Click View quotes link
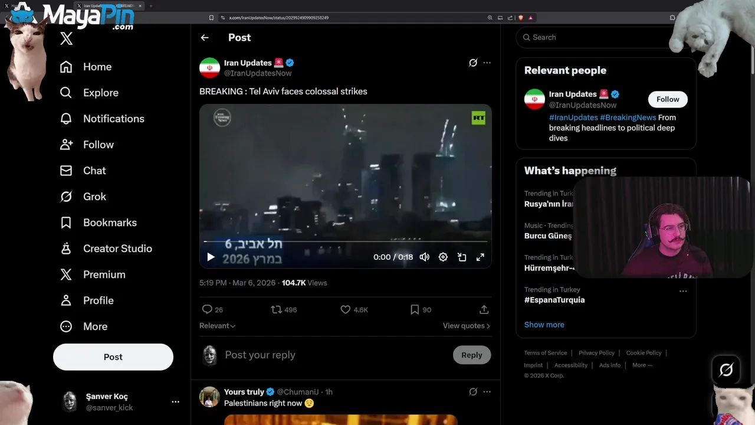Screen dimensions: 755x425 tap(466, 326)
